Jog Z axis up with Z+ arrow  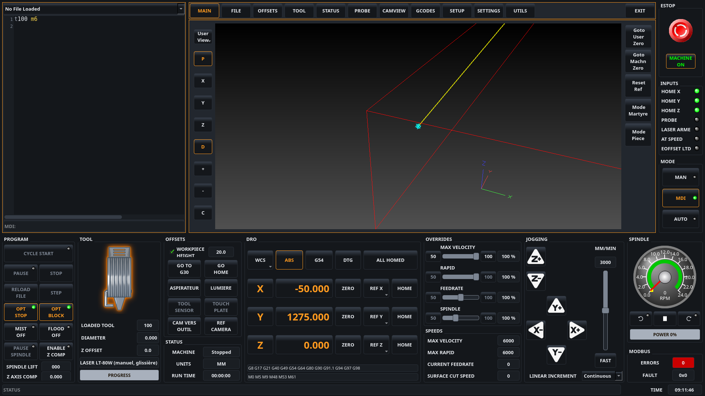pos(536,257)
